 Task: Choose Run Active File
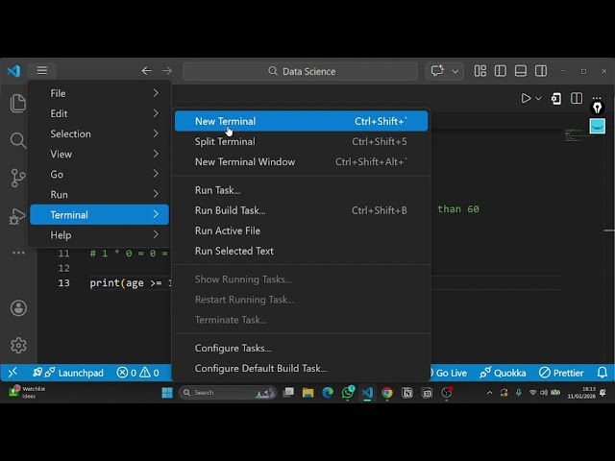tap(301, 230)
